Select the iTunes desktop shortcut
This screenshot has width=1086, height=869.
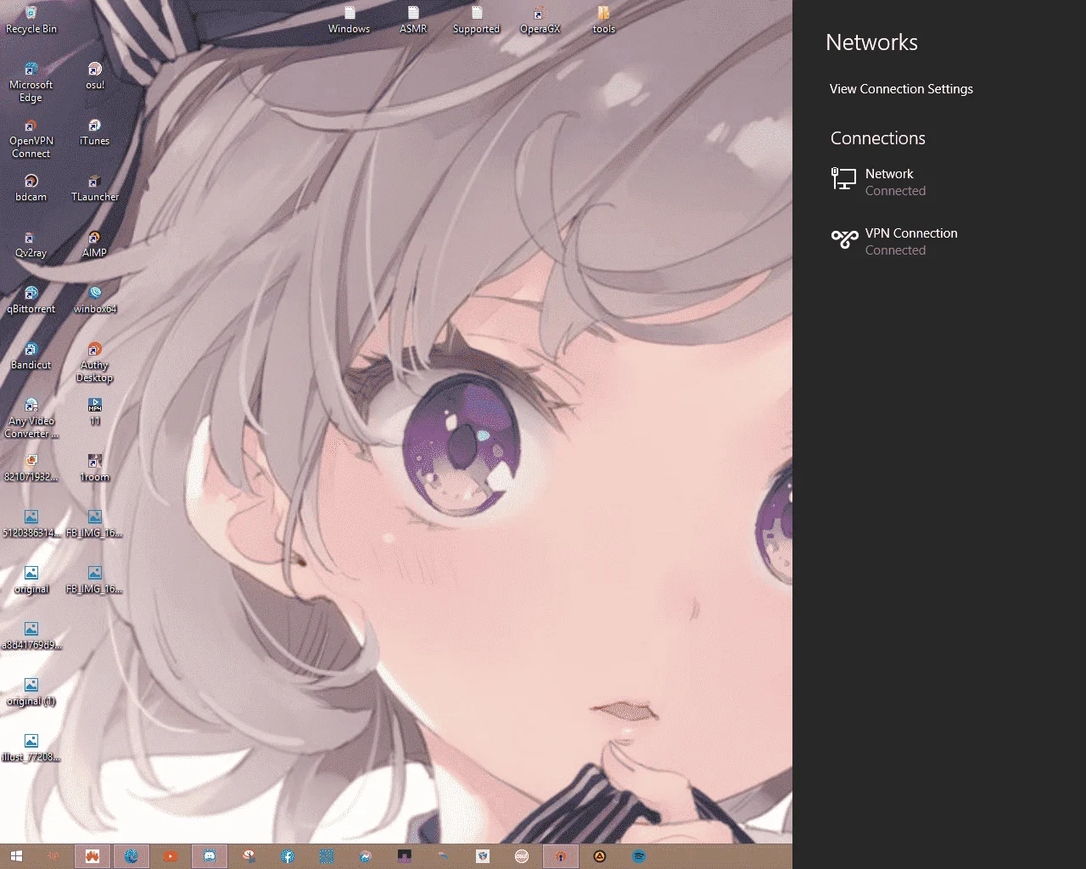95,132
